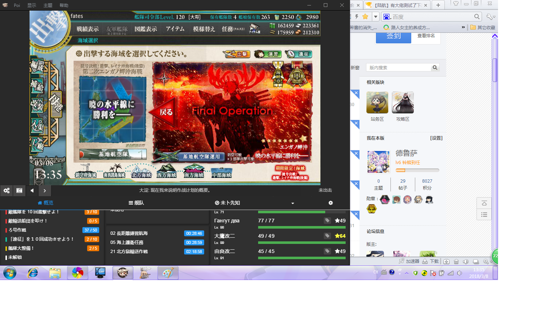Open 図鑑表示 encyclopedia in game header
This screenshot has height=315, width=560.
146,29
